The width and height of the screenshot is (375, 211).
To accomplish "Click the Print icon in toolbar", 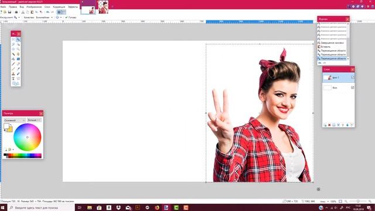I will (x=16, y=12).
